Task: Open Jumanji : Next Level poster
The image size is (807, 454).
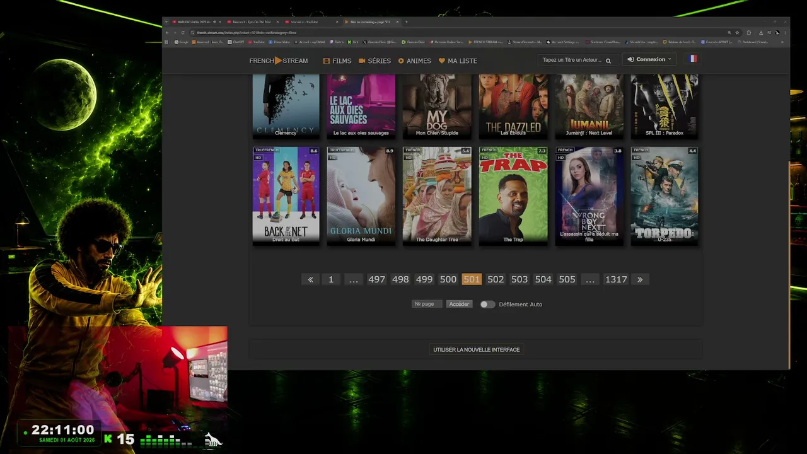Action: coord(589,106)
